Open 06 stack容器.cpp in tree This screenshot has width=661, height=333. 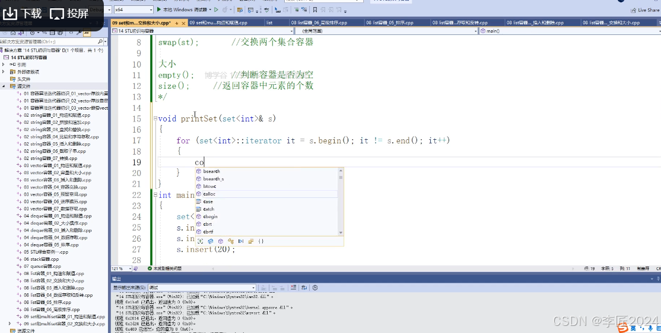(x=41, y=259)
